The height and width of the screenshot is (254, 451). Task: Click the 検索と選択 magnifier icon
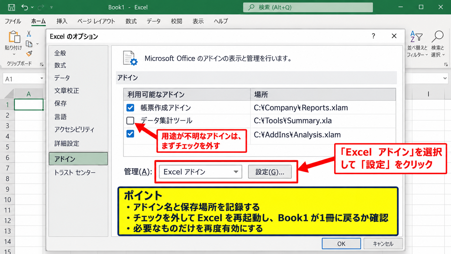[x=438, y=37]
